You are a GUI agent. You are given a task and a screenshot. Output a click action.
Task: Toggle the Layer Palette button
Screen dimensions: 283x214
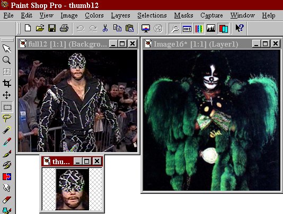pos(223,29)
